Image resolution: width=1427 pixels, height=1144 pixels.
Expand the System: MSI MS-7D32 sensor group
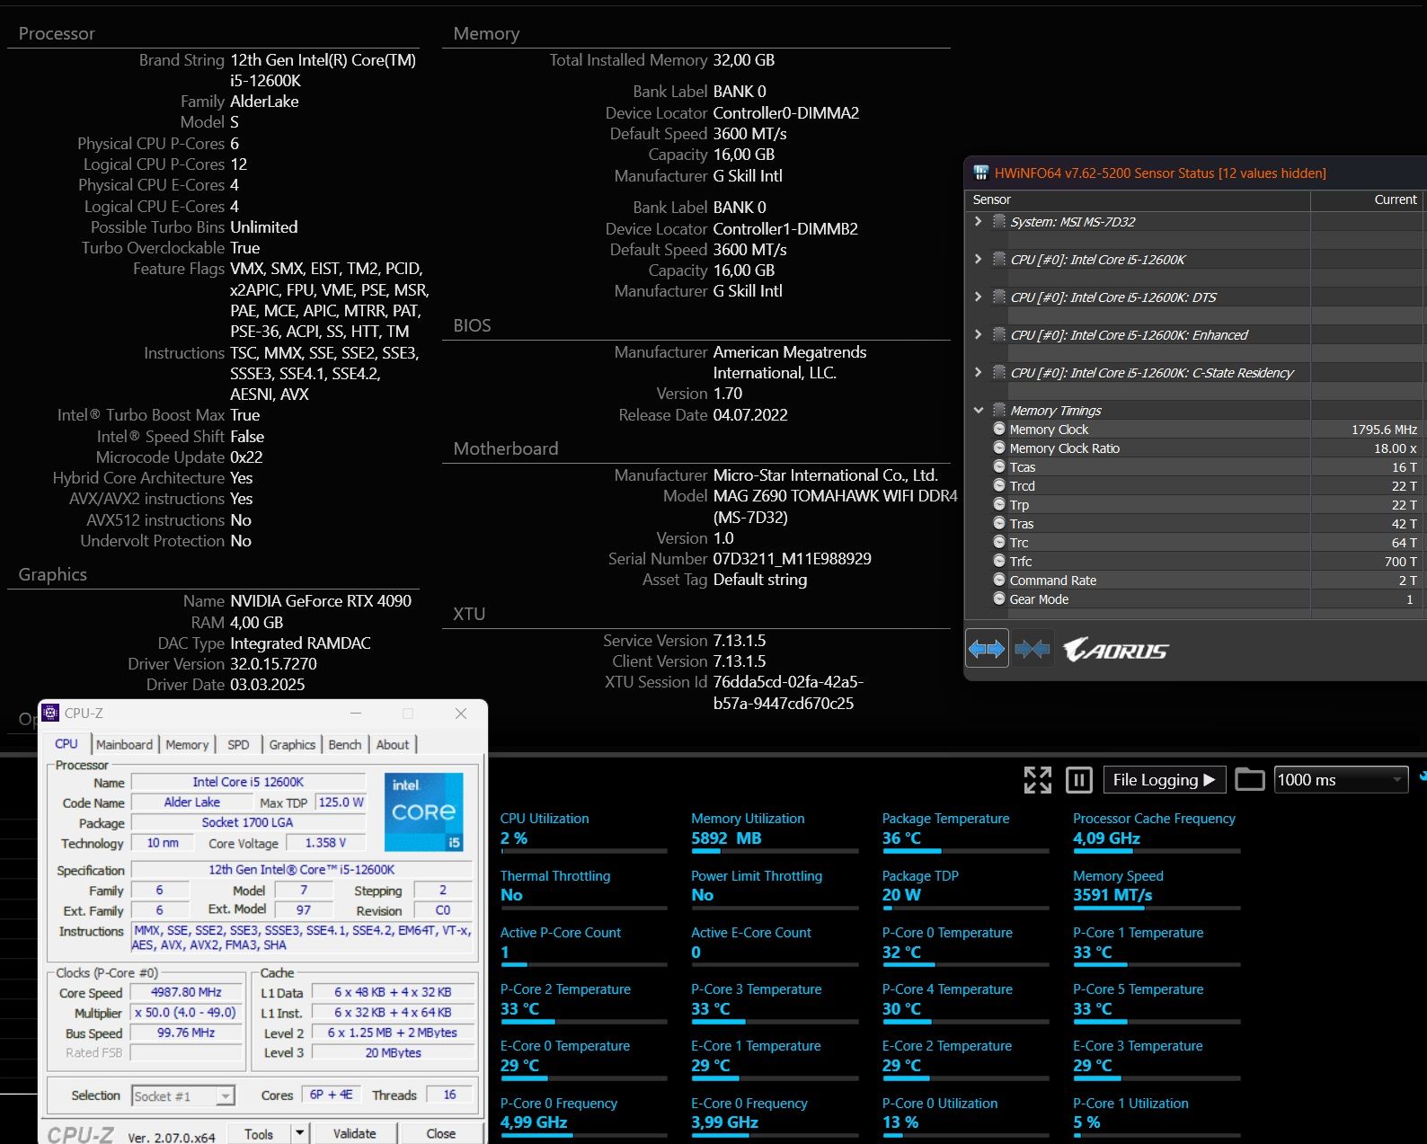[979, 221]
